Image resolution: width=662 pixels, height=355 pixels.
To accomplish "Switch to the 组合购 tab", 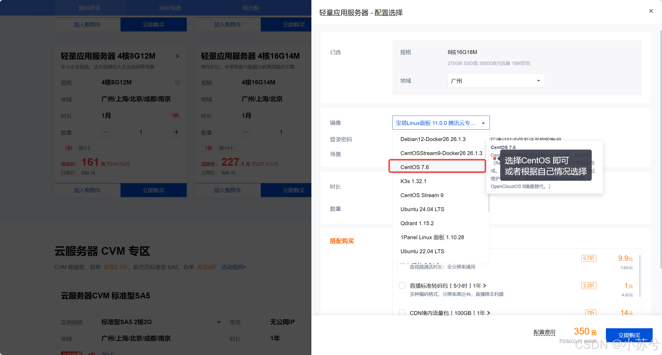I will point(250,8).
